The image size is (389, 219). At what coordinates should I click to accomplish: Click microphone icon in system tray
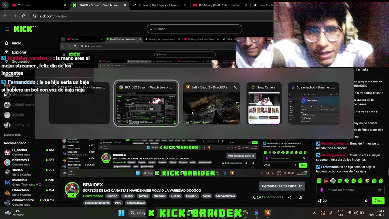pos(331,213)
